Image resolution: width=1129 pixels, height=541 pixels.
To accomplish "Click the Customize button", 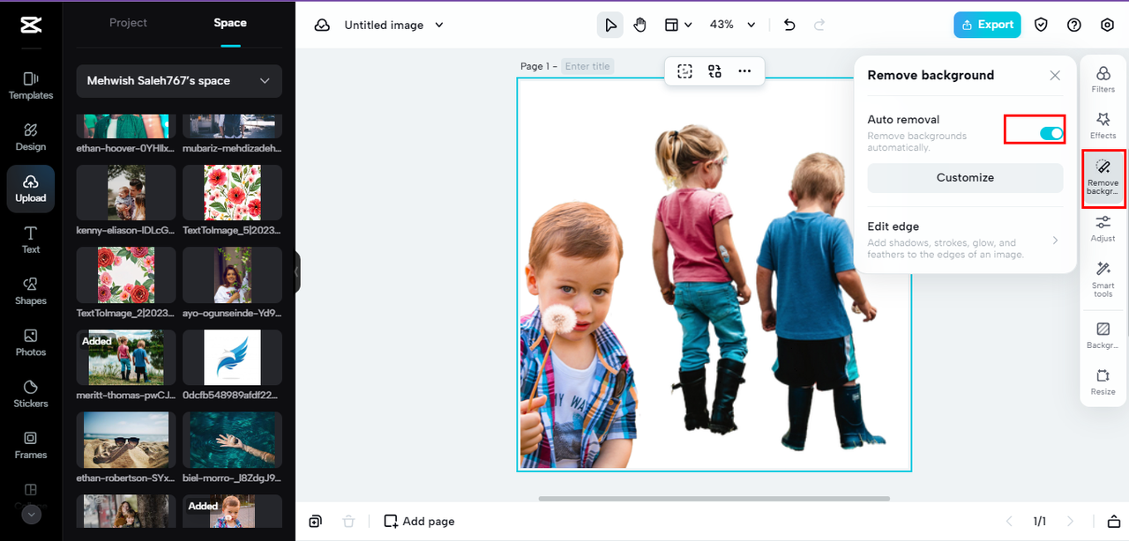I will 965,178.
